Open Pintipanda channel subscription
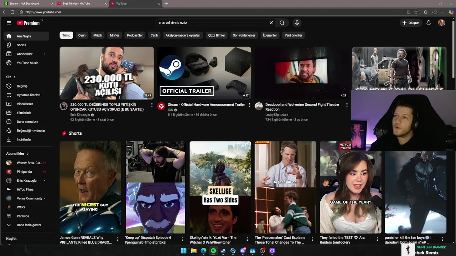 [x=26, y=172]
